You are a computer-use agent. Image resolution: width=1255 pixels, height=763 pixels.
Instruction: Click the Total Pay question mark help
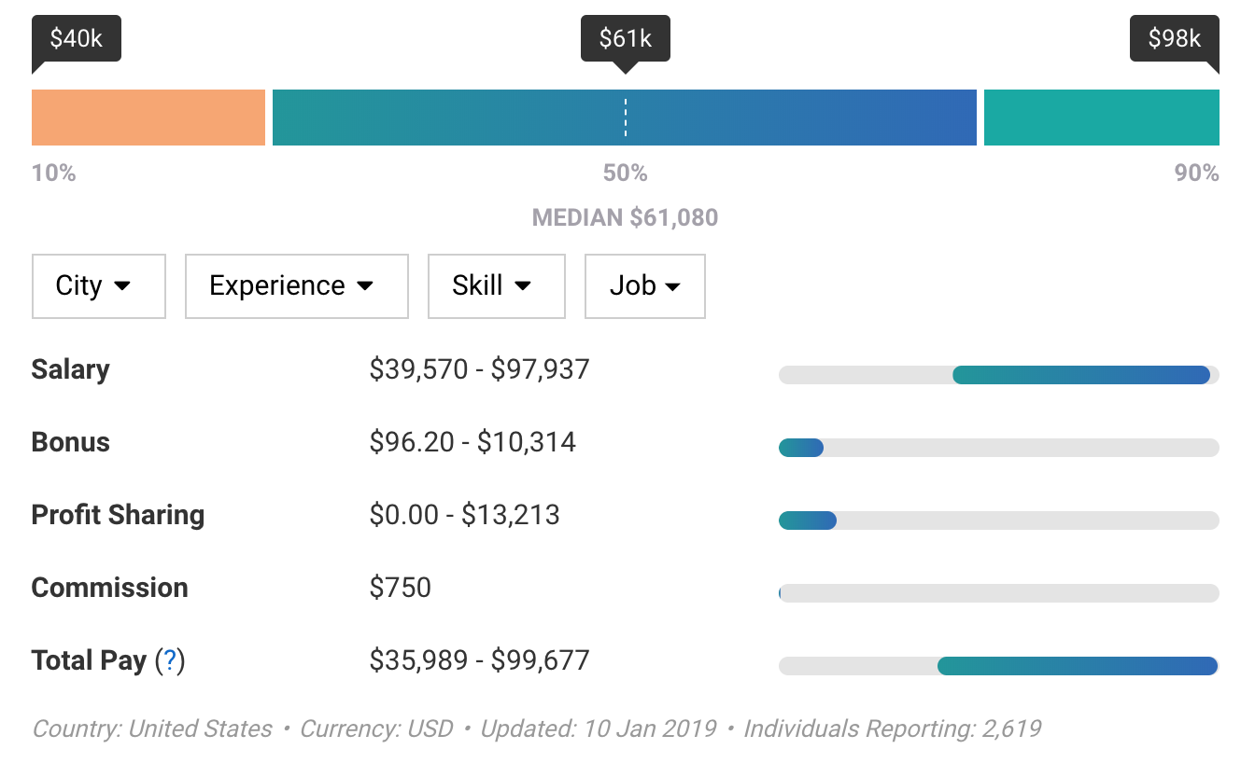(170, 661)
